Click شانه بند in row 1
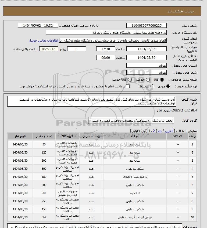This screenshot has width=207, height=228. tap(135, 145)
